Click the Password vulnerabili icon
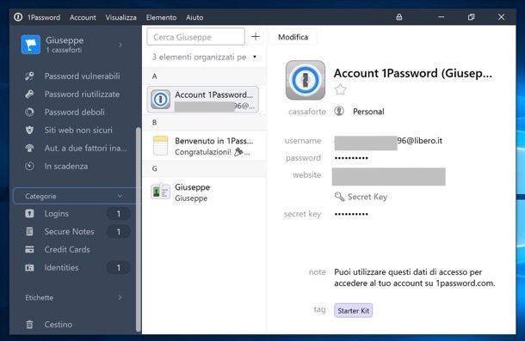This screenshot has height=341, width=525. (x=29, y=76)
